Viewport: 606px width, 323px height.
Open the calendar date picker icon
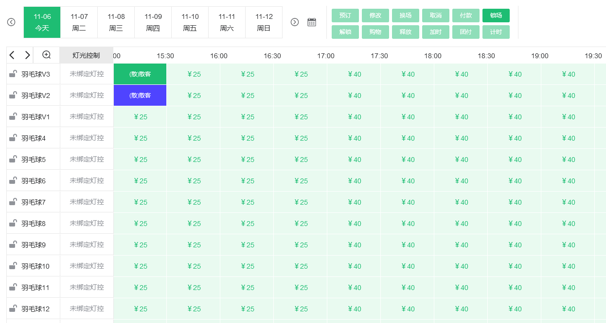coord(312,22)
